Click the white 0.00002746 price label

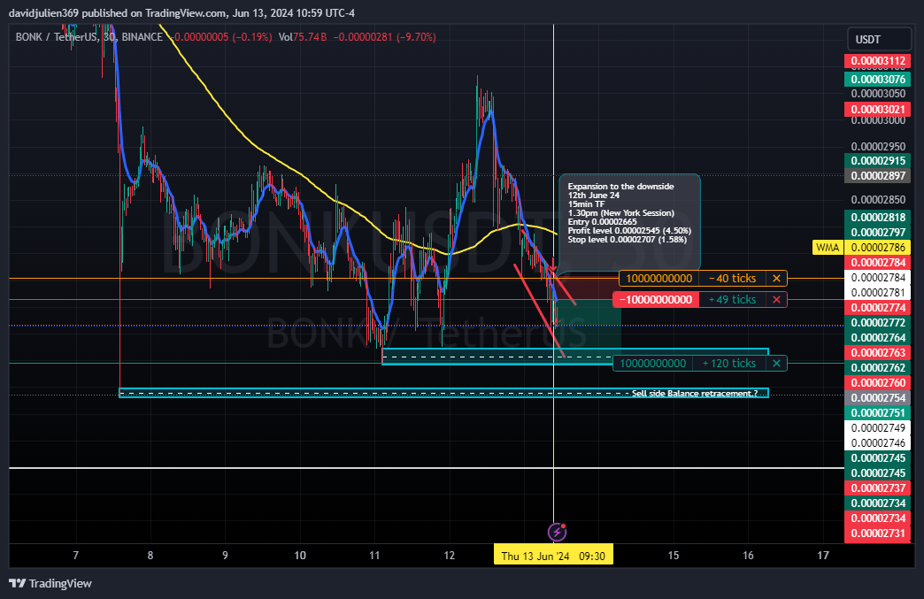click(878, 443)
